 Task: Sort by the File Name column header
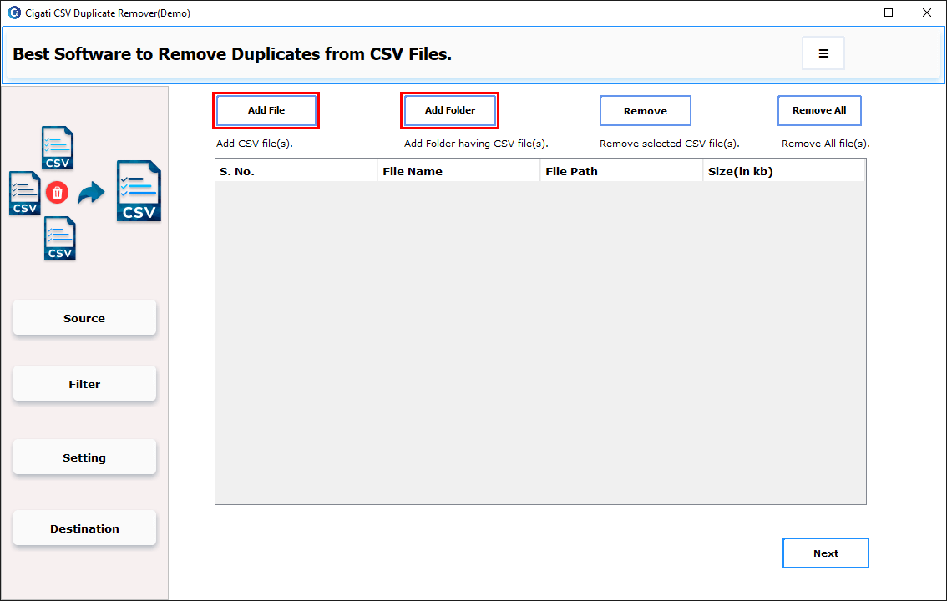tap(458, 171)
